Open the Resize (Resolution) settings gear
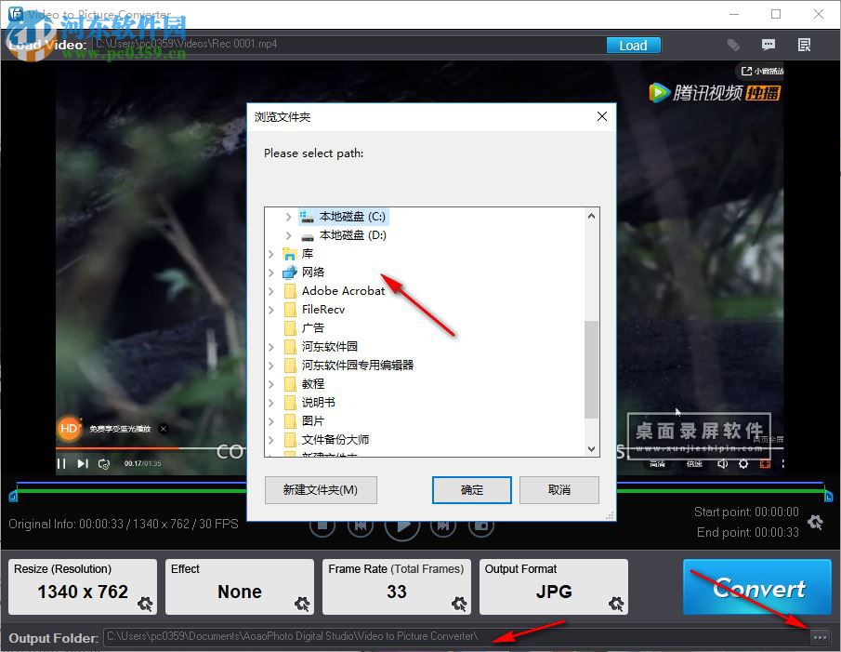Image resolution: width=841 pixels, height=652 pixels. pyautogui.click(x=145, y=605)
